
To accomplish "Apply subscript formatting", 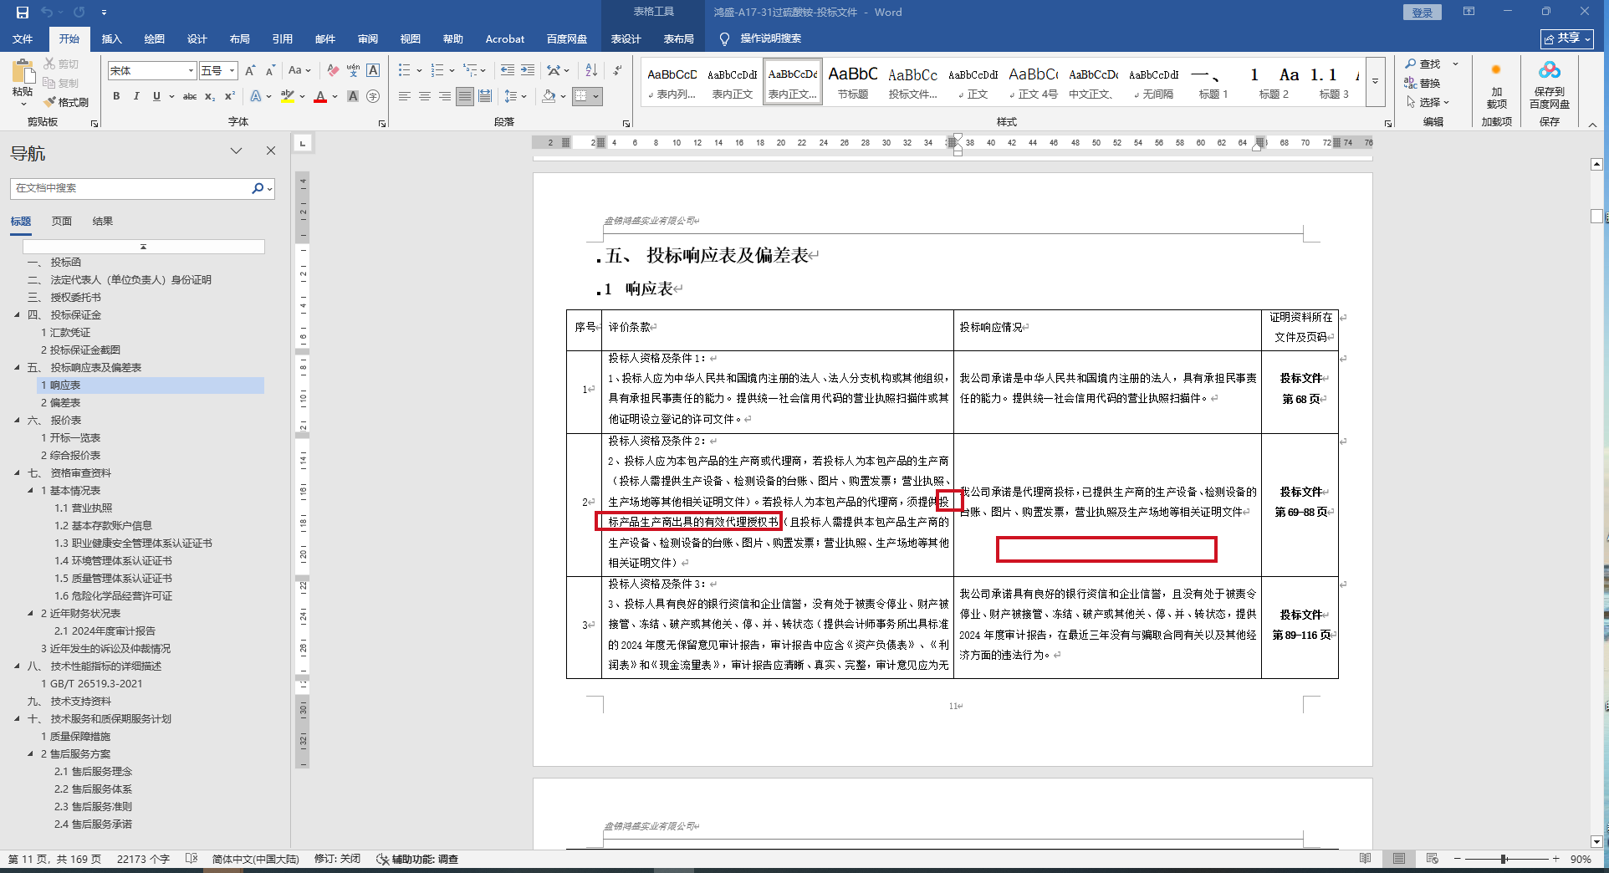I will tap(210, 96).
